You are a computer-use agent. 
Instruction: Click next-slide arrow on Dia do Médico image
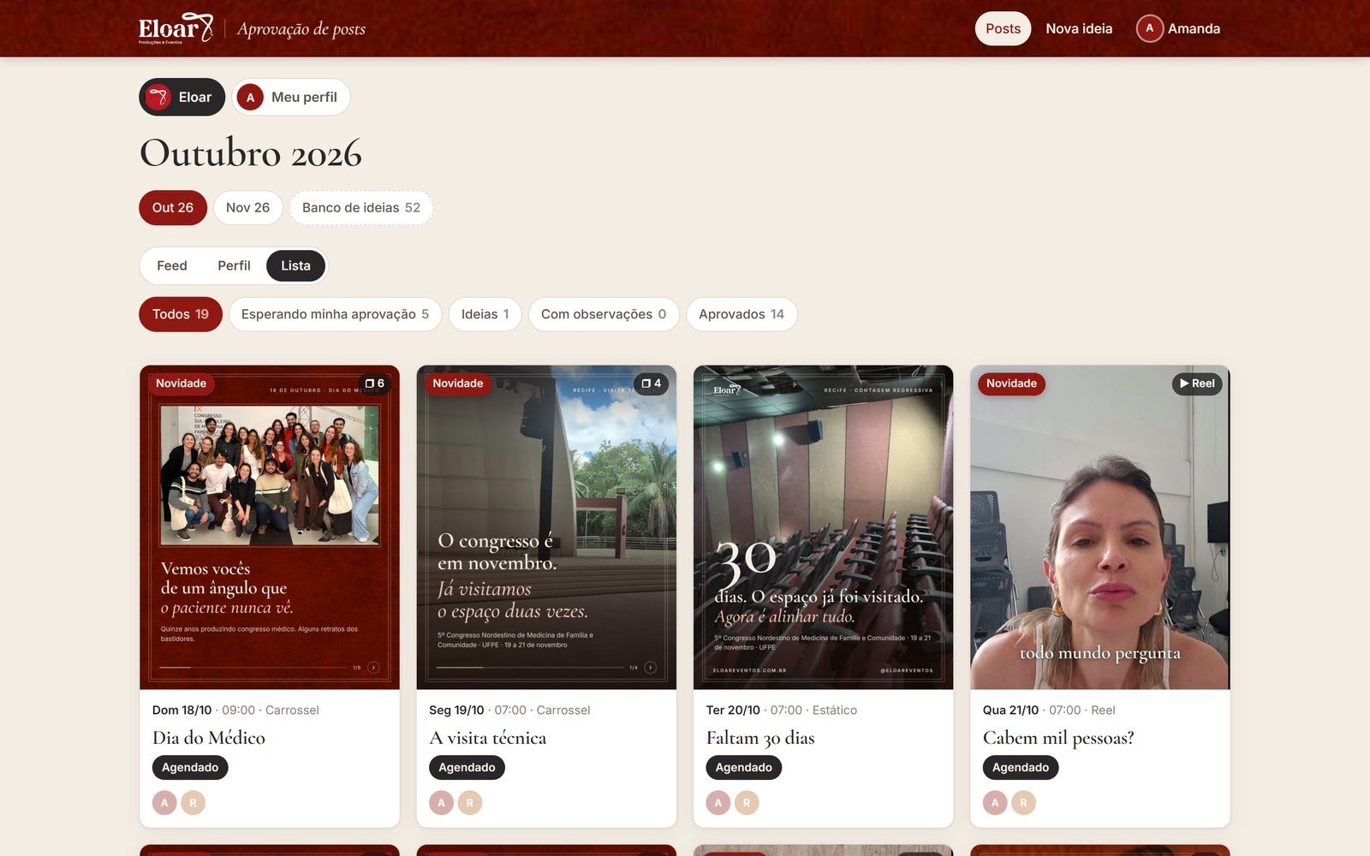(x=373, y=668)
